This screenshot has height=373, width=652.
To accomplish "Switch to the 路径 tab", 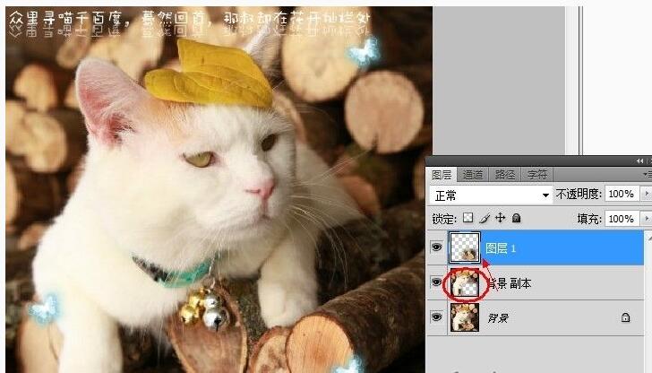I will (x=505, y=175).
